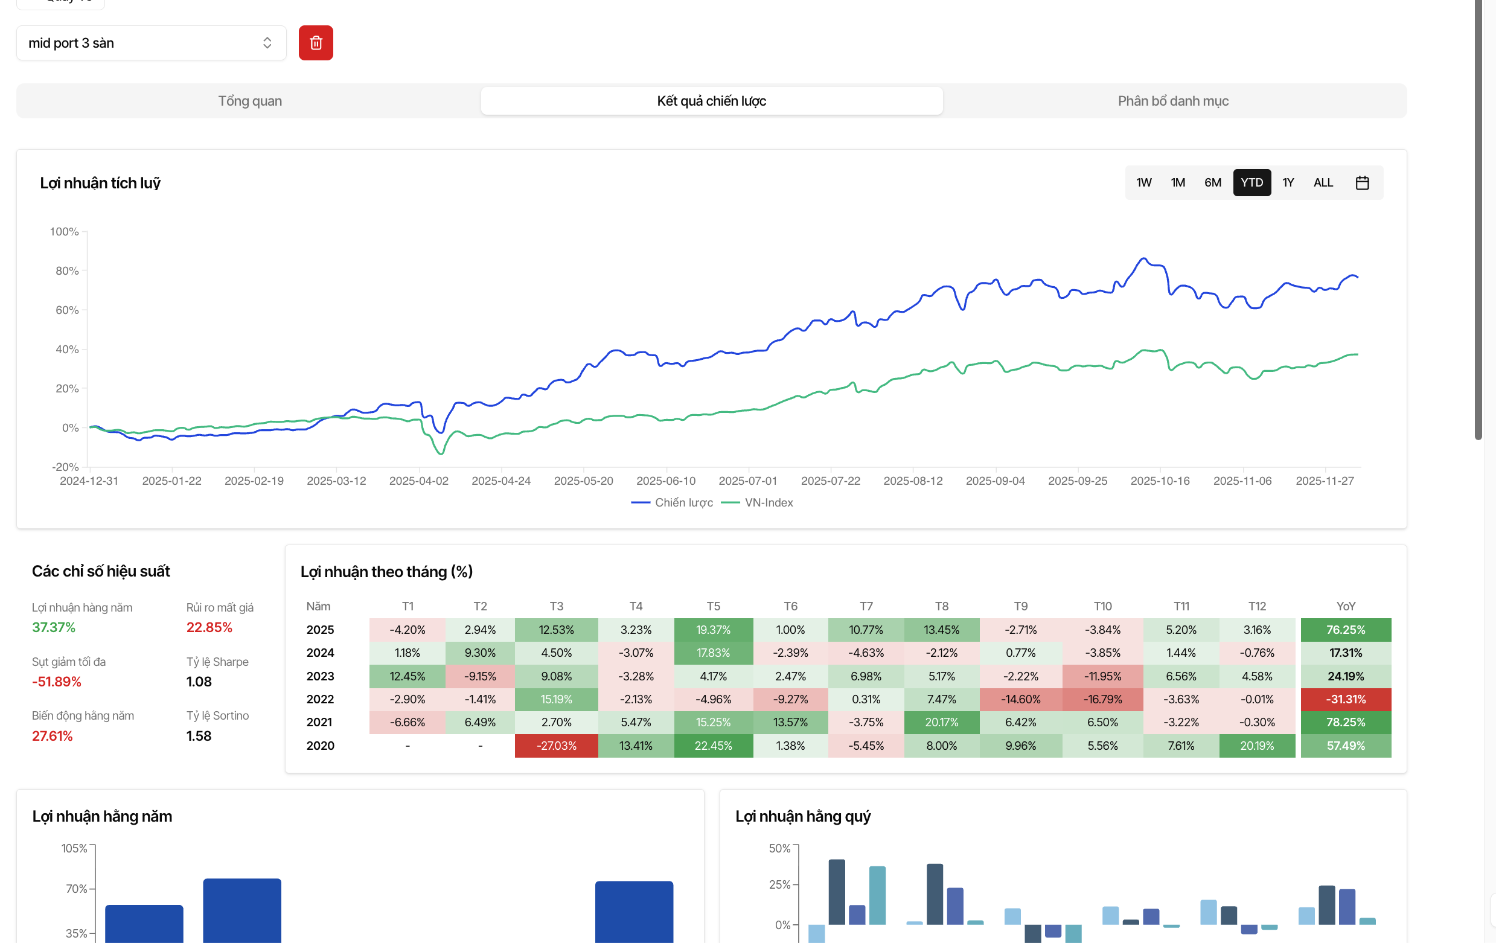Click the portfolio selector up-down chevron

pyautogui.click(x=267, y=43)
